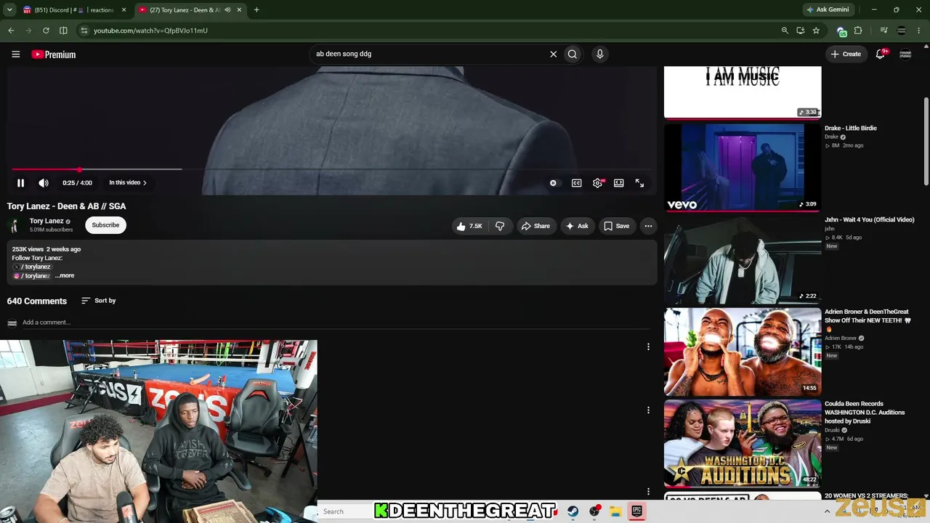Screen dimensions: 930x523
Task: Open File Explorer from the taskbar
Action: [615, 511]
